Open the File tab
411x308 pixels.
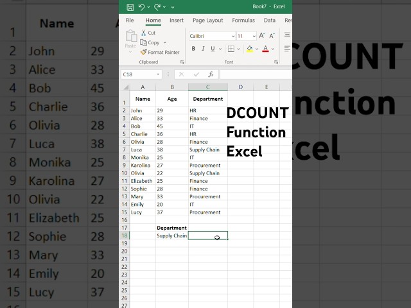[130, 20]
